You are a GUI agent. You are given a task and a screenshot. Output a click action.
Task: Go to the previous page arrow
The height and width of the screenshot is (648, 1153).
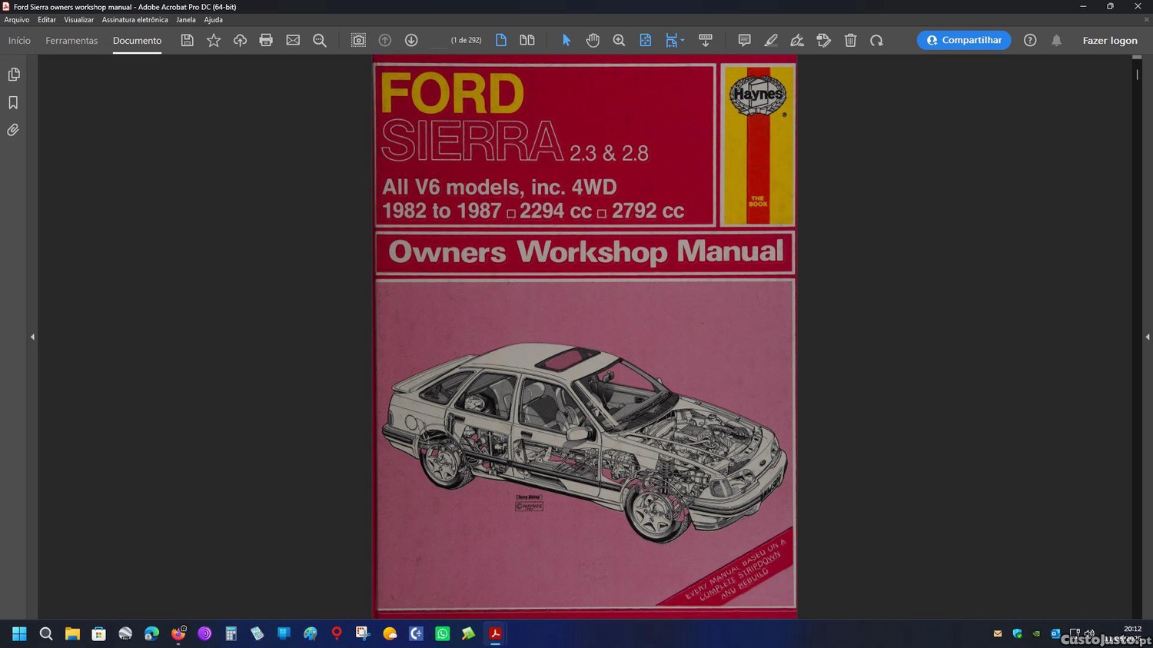(385, 40)
